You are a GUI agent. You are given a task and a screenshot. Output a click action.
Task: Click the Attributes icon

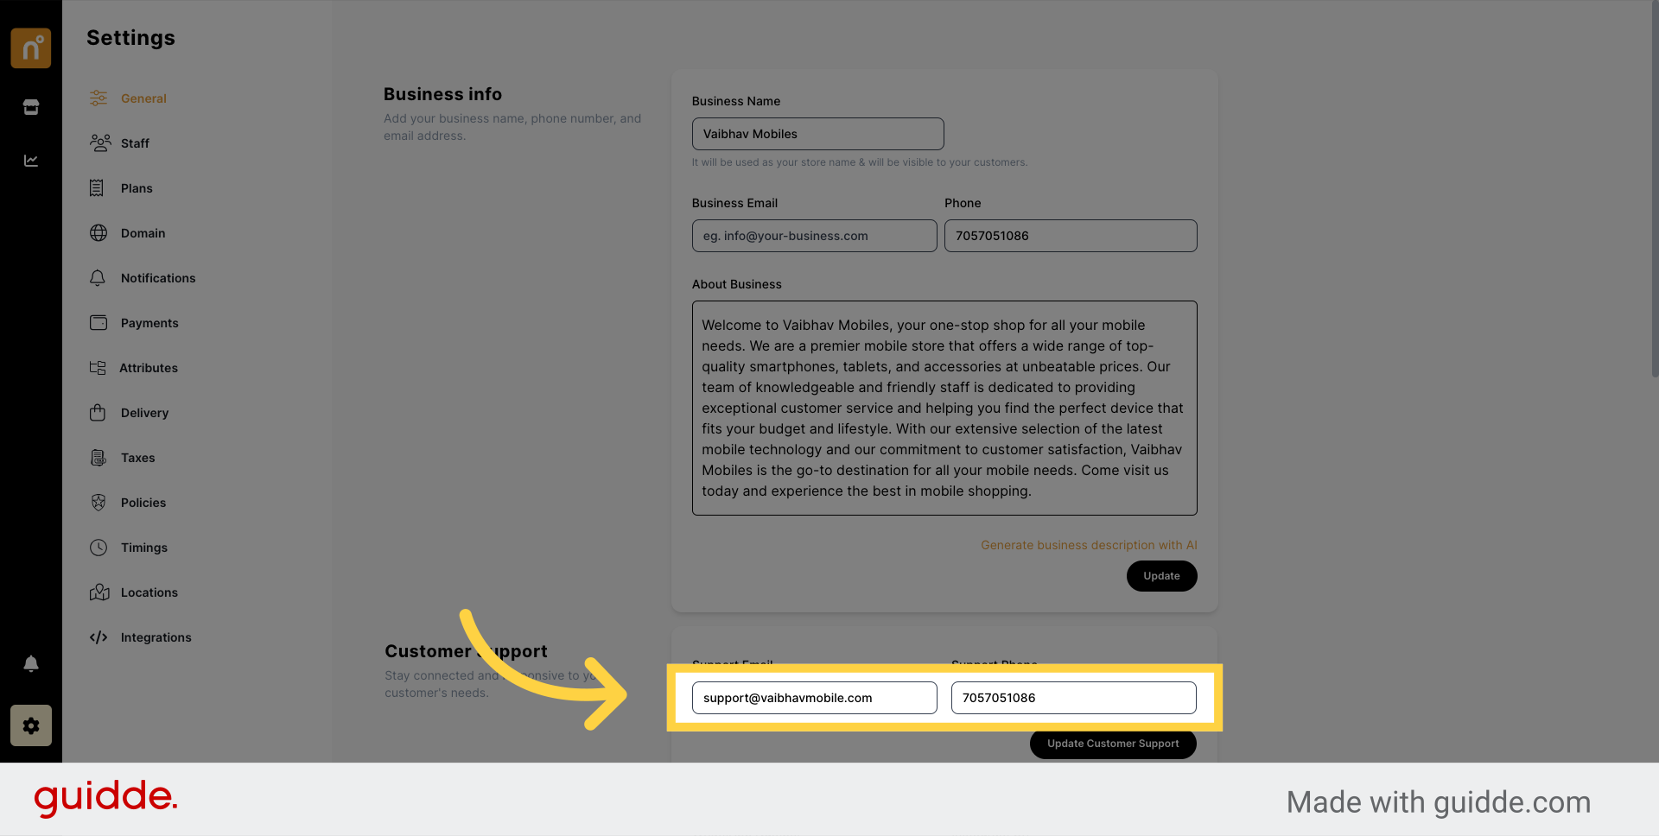click(x=98, y=368)
